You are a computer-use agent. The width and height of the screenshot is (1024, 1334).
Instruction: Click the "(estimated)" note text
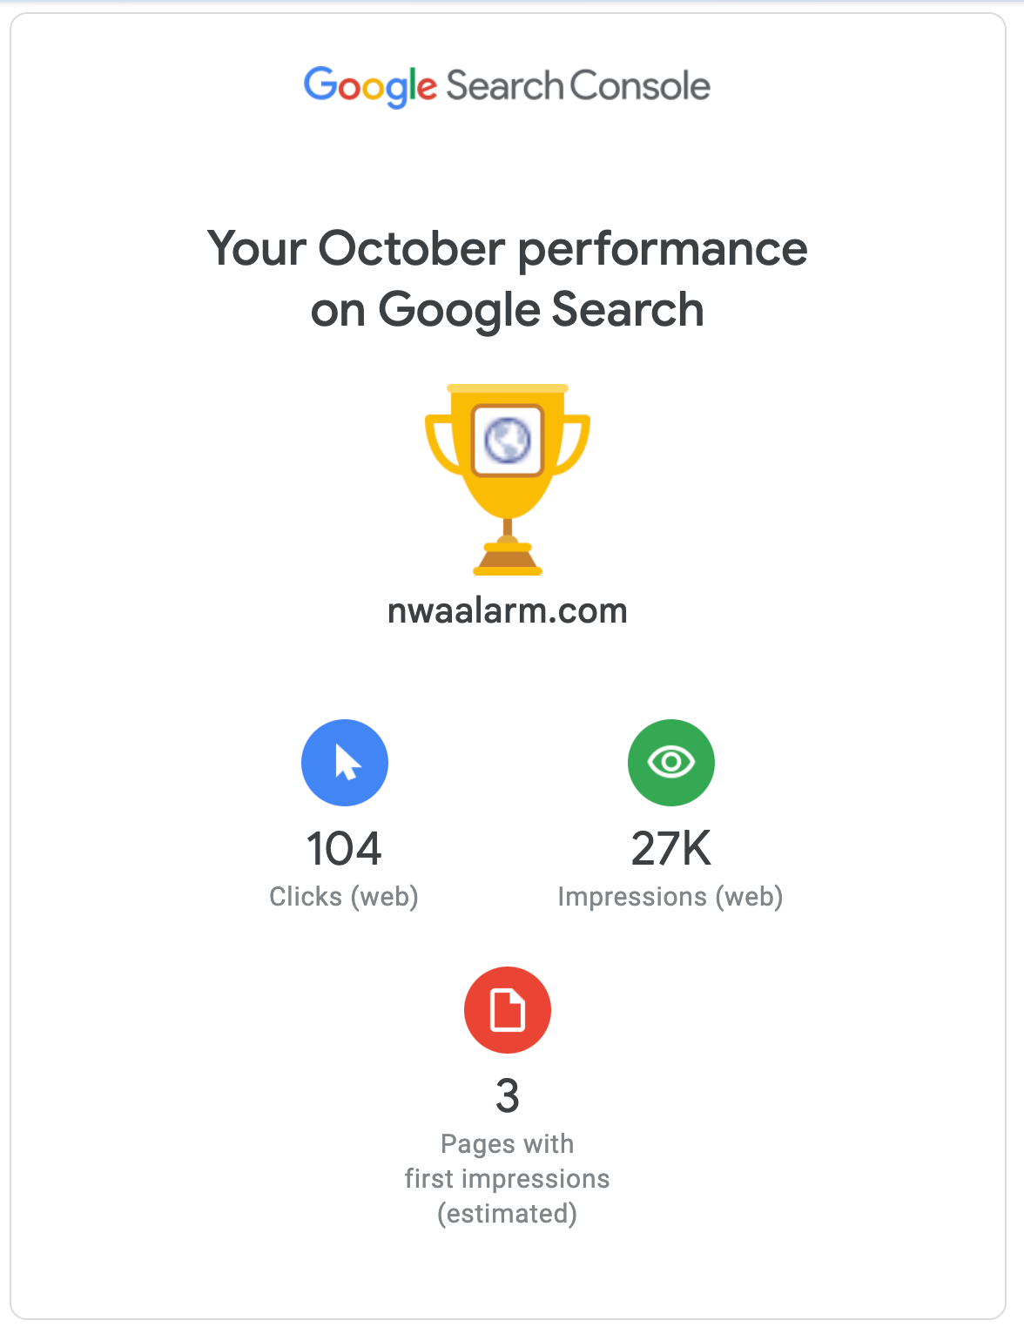coord(508,1214)
